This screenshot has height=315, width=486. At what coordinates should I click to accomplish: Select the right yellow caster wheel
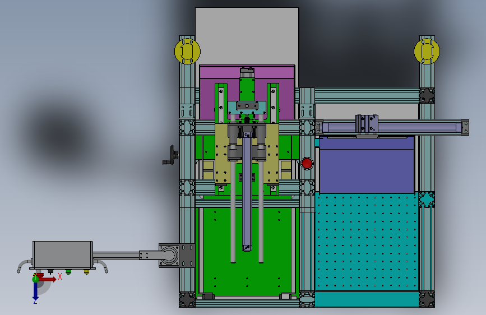[x=427, y=51]
